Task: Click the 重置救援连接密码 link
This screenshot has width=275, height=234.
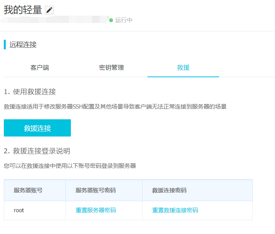Action: point(175,210)
